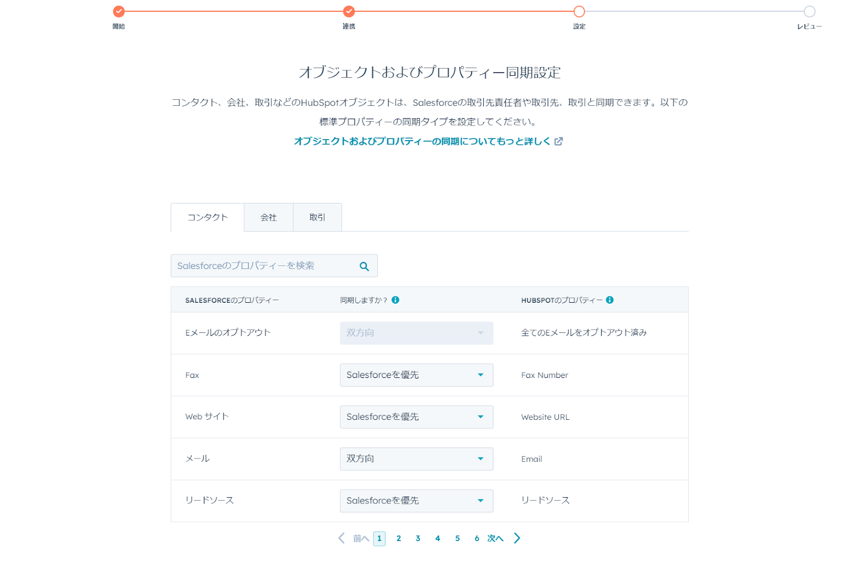Click SALESFORCEのプロパティー column header
The height and width of the screenshot is (583, 859).
pyautogui.click(x=232, y=300)
